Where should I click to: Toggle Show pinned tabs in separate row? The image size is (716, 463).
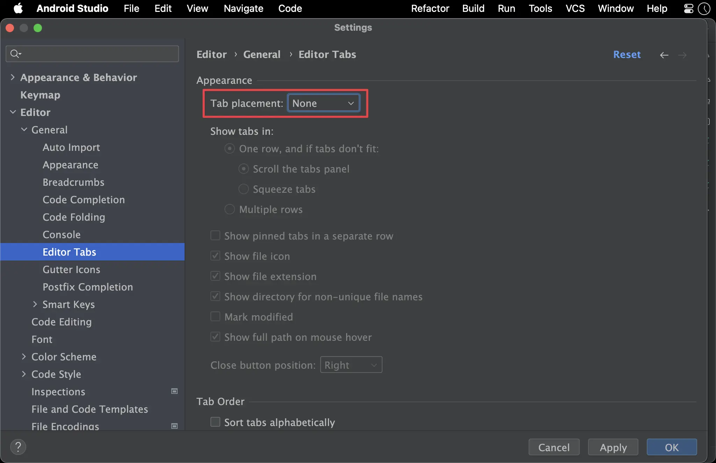pos(215,236)
